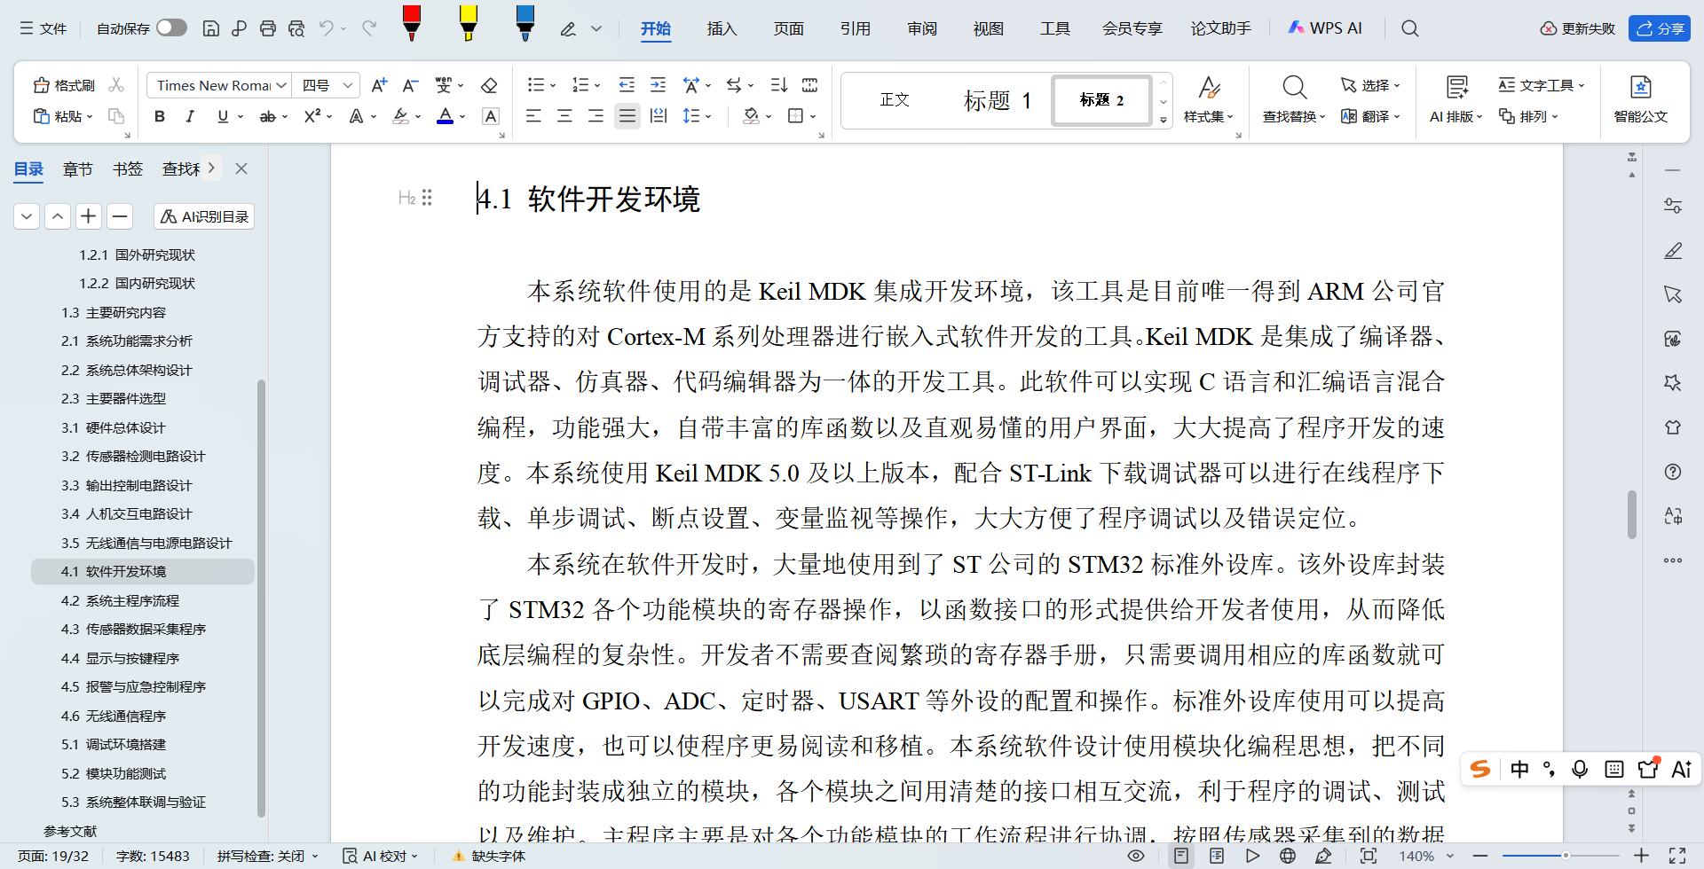Toggle bold formatting
This screenshot has width=1704, height=869.
(x=160, y=116)
